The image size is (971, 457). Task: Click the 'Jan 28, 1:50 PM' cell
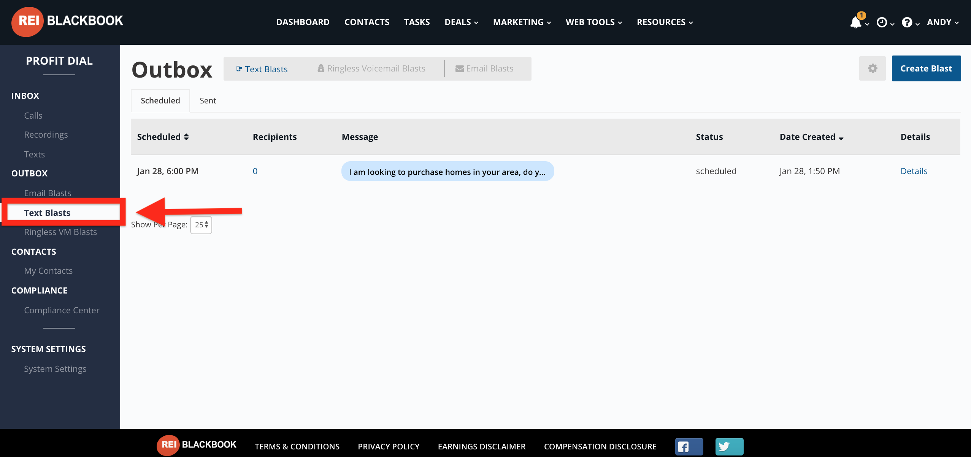click(x=810, y=171)
